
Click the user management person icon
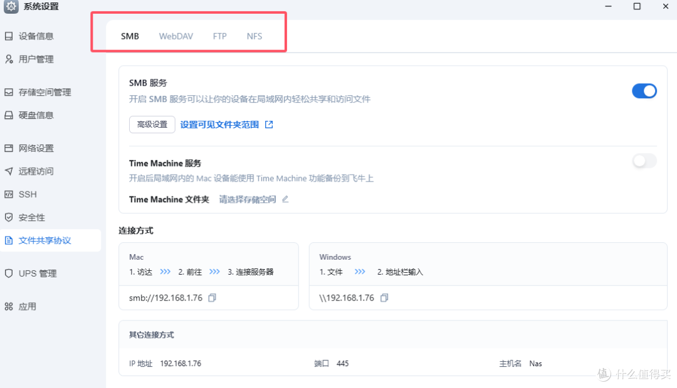(9, 59)
